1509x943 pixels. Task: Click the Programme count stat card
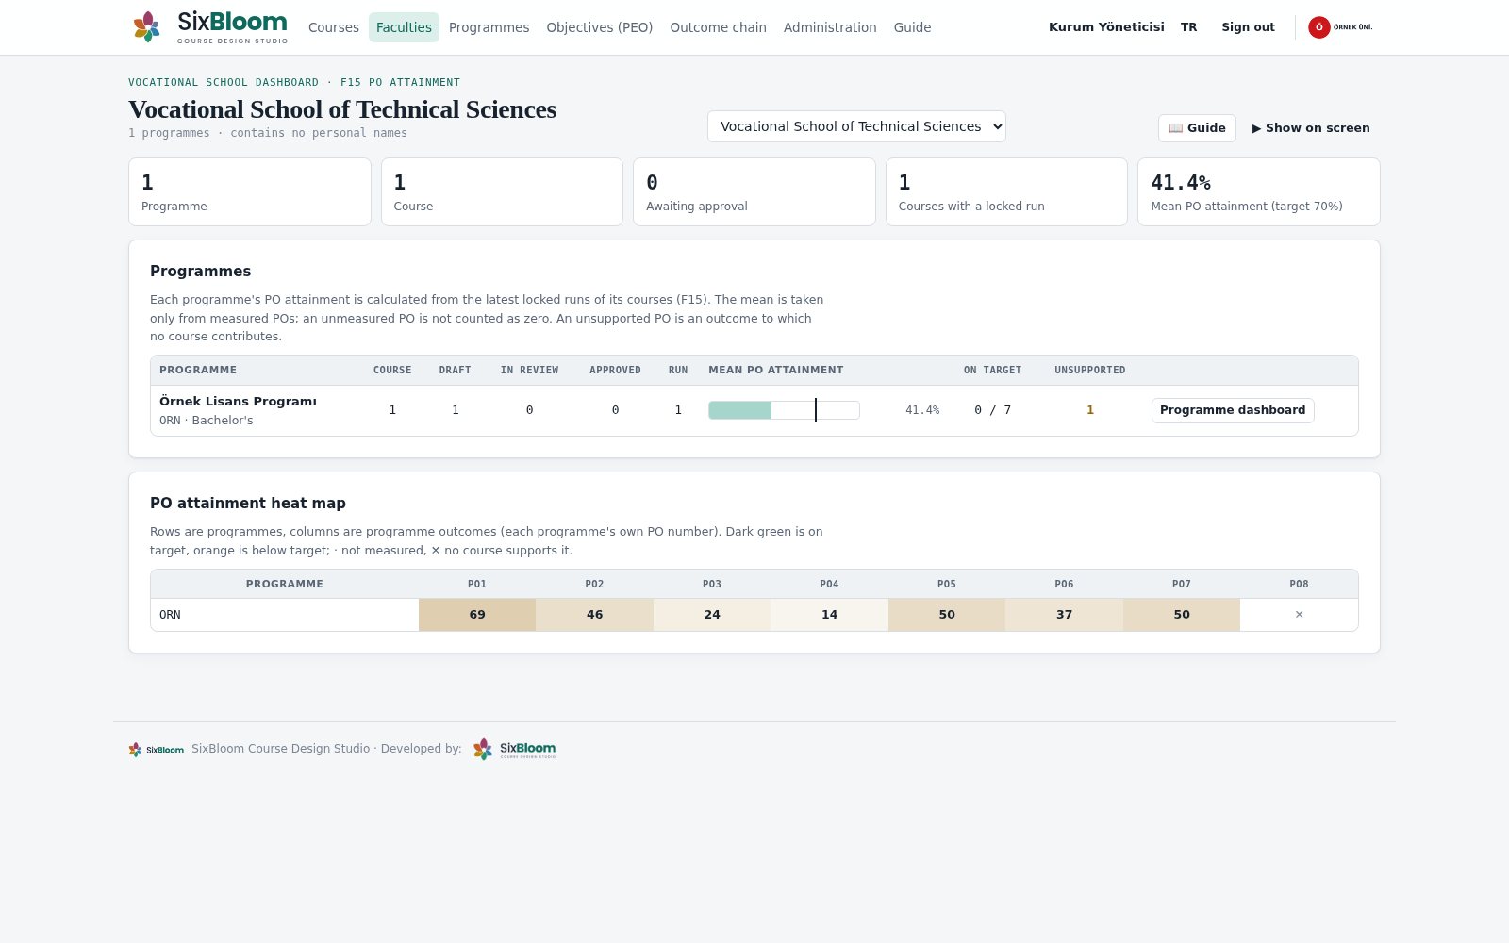(x=250, y=192)
